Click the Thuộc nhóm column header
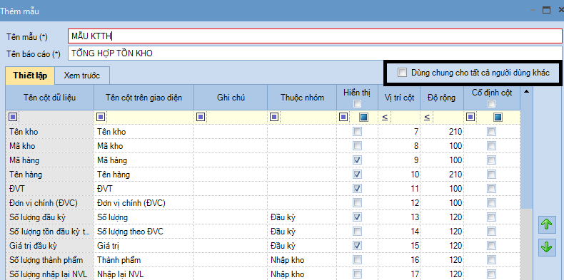Image resolution: width=564 pixels, height=280 pixels. click(x=302, y=98)
